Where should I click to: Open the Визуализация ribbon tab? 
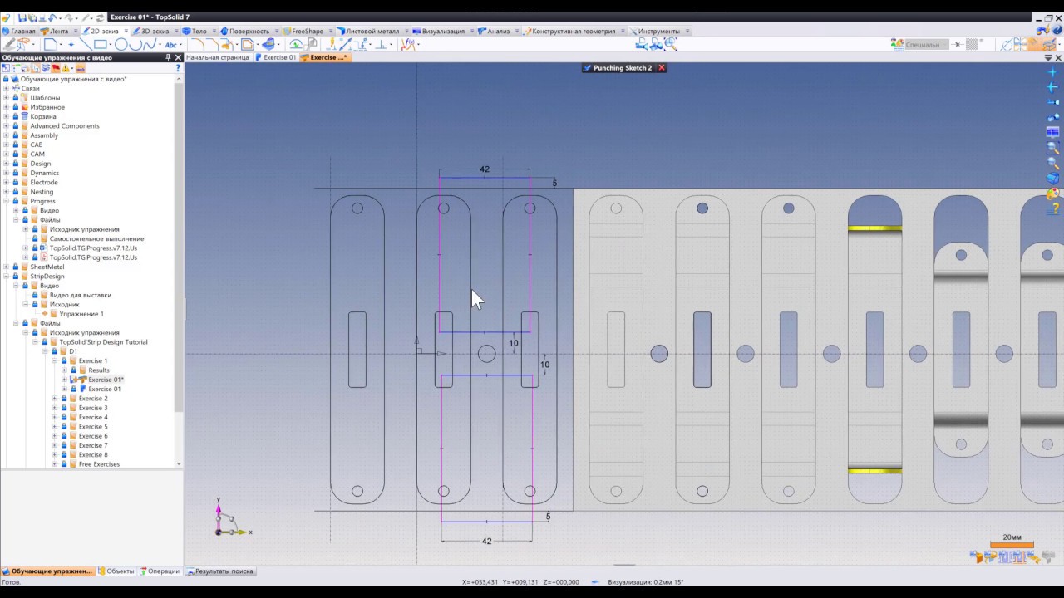pos(442,31)
